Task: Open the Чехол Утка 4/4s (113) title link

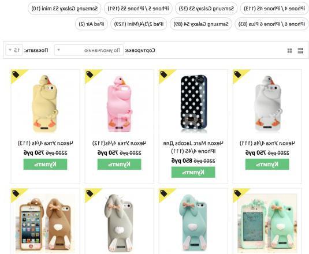Action: [x=45, y=143]
